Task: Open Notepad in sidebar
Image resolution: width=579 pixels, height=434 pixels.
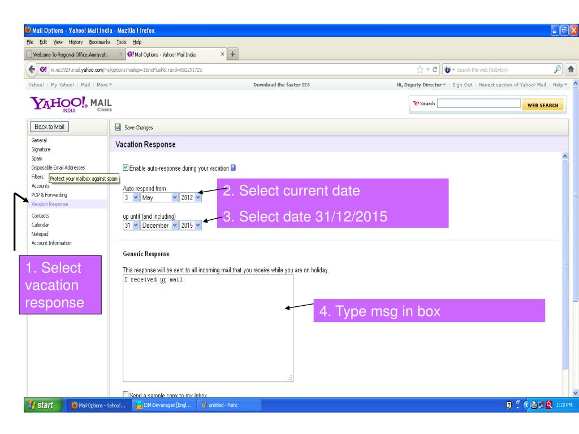Action: click(40, 234)
